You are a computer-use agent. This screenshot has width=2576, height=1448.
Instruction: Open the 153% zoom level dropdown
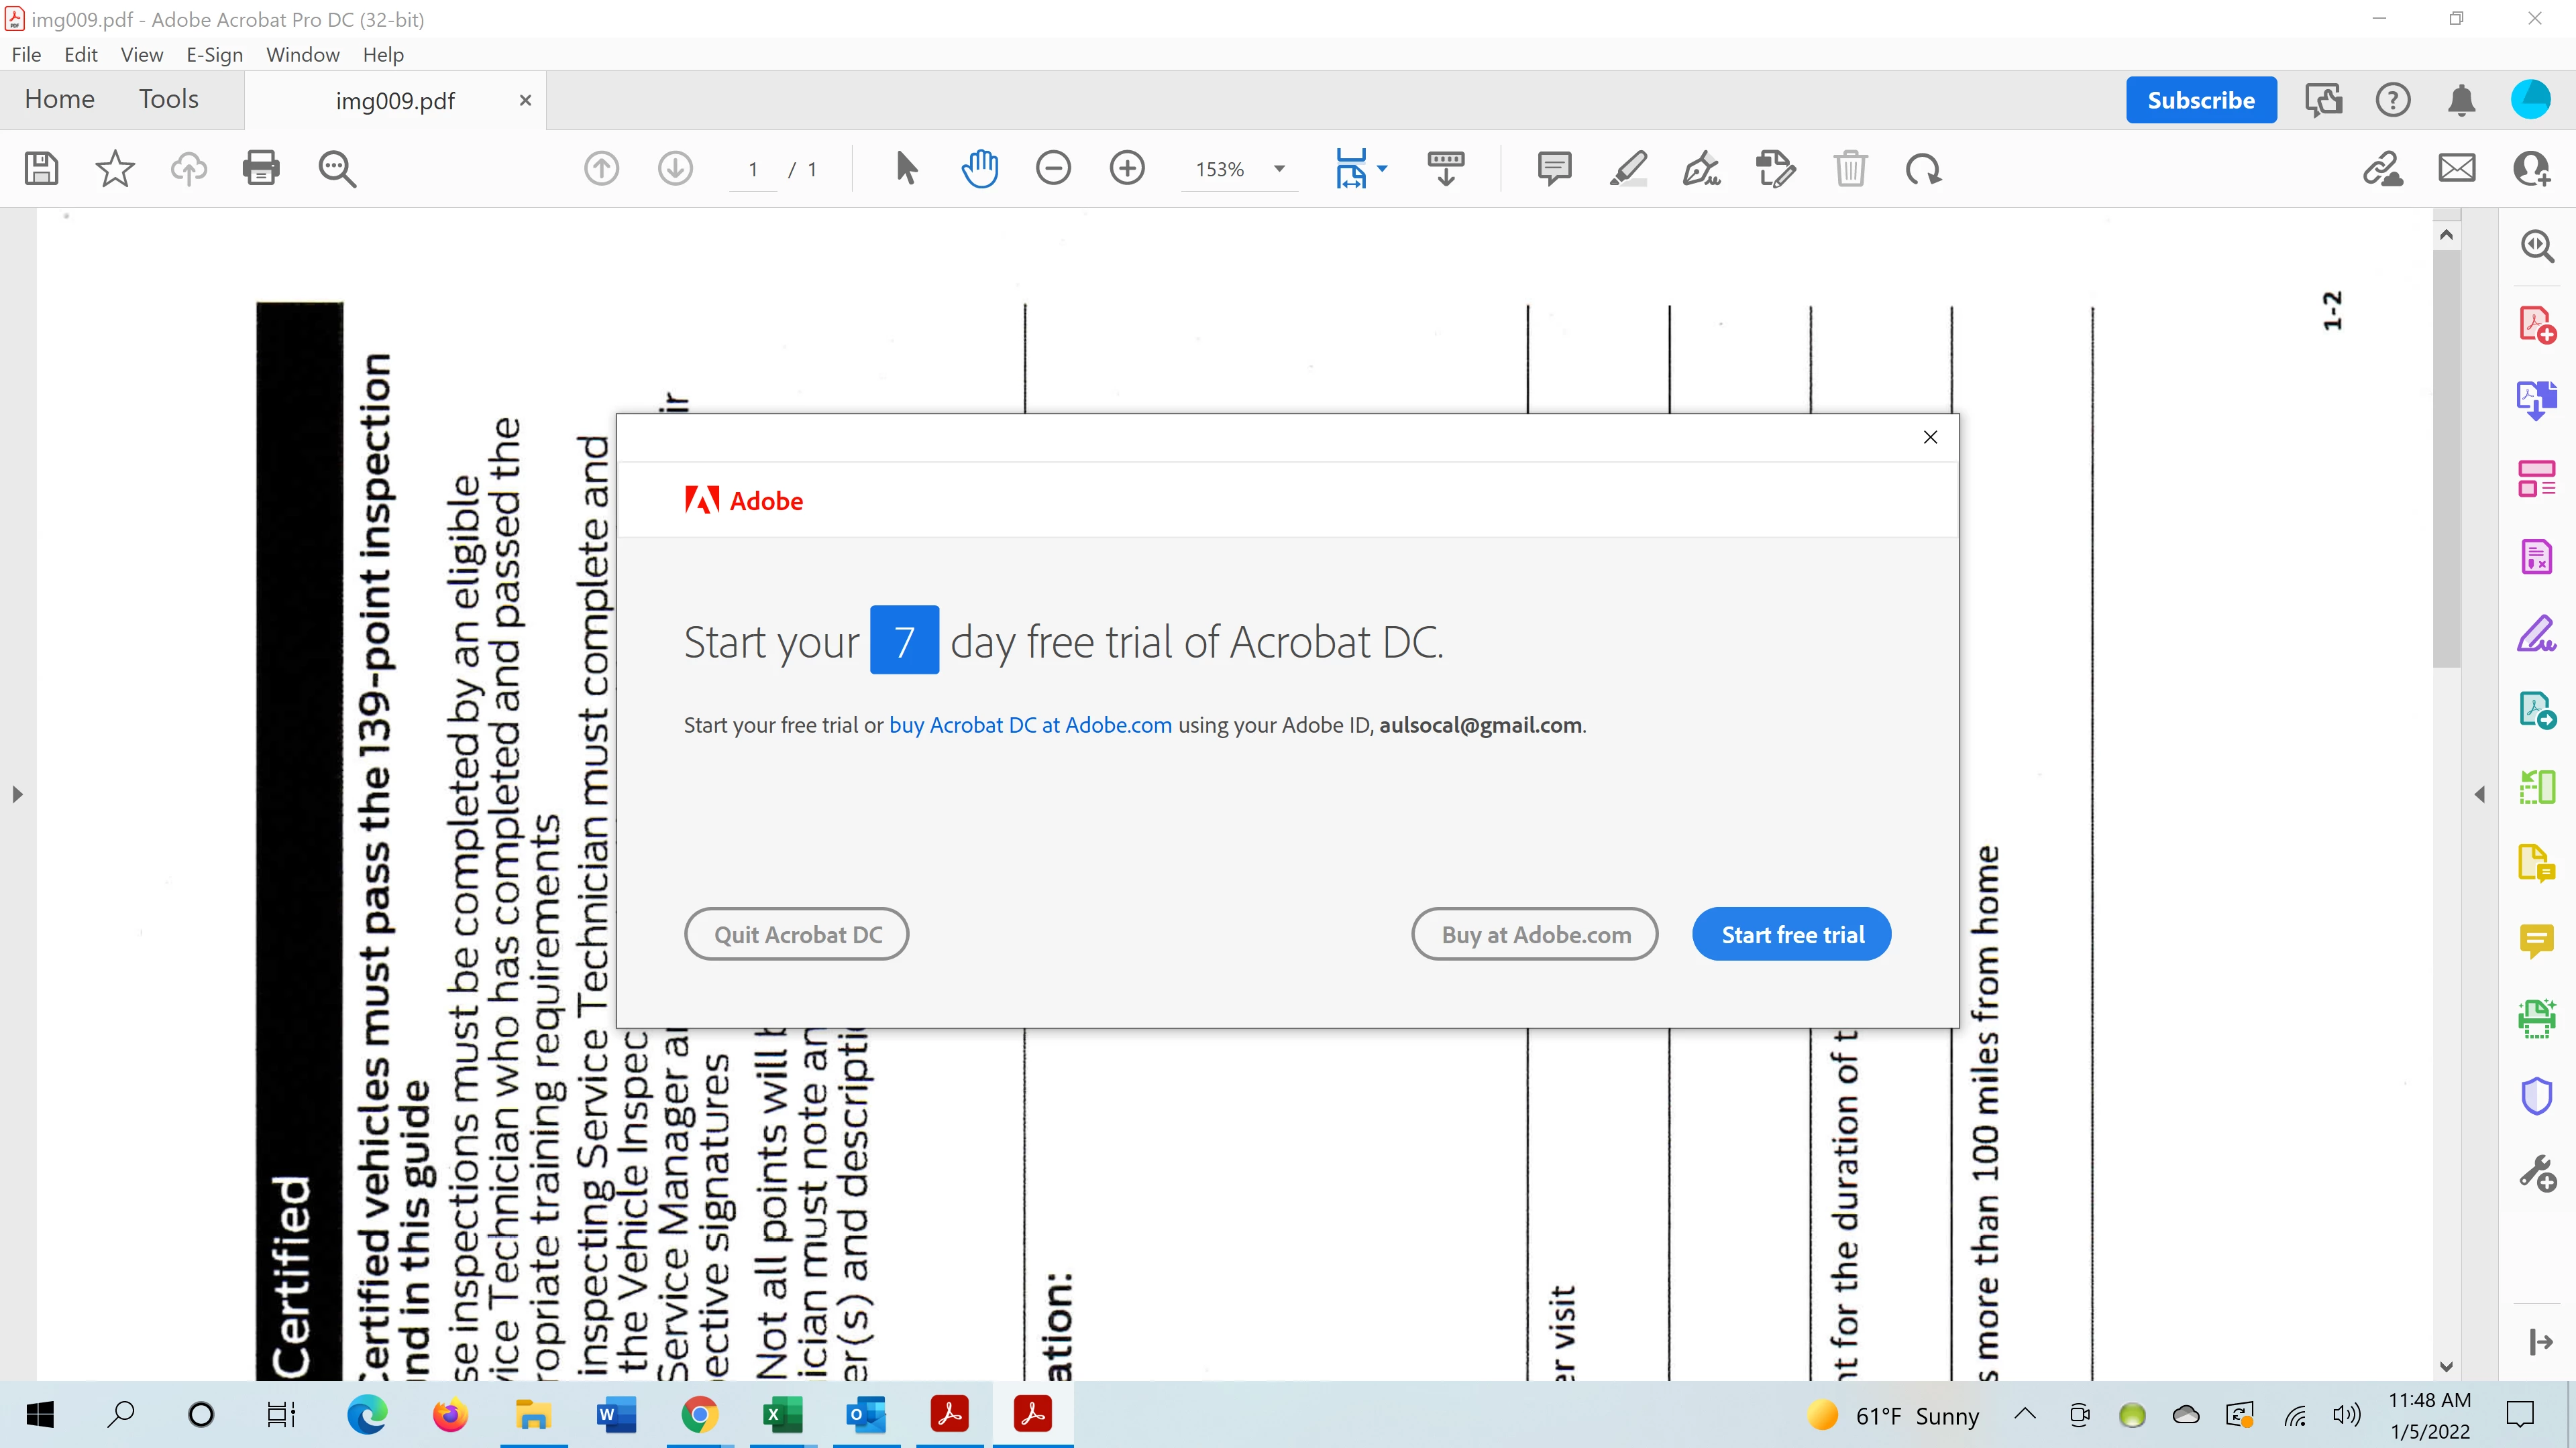point(1279,169)
